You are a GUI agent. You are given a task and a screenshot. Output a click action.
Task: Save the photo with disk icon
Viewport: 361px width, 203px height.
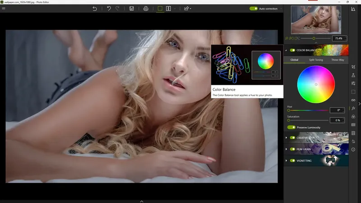[x=131, y=9]
